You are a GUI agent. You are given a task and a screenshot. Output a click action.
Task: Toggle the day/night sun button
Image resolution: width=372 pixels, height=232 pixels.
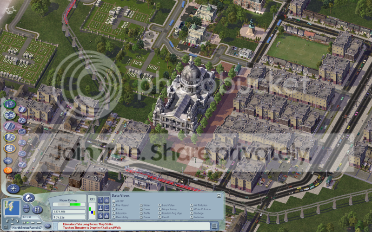click(x=13, y=189)
